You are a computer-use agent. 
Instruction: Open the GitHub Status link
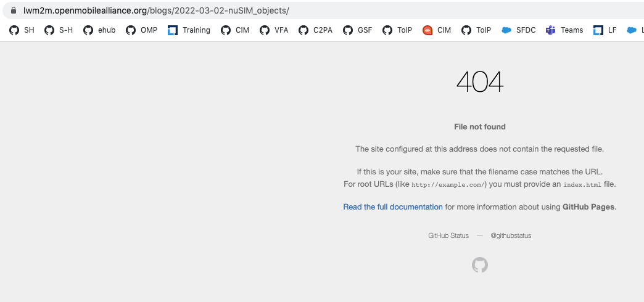[448, 235]
